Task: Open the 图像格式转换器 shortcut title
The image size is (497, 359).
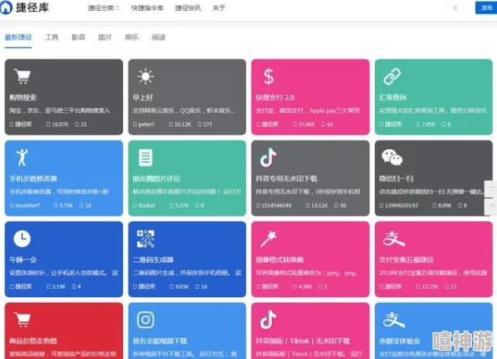Action: 279,259
